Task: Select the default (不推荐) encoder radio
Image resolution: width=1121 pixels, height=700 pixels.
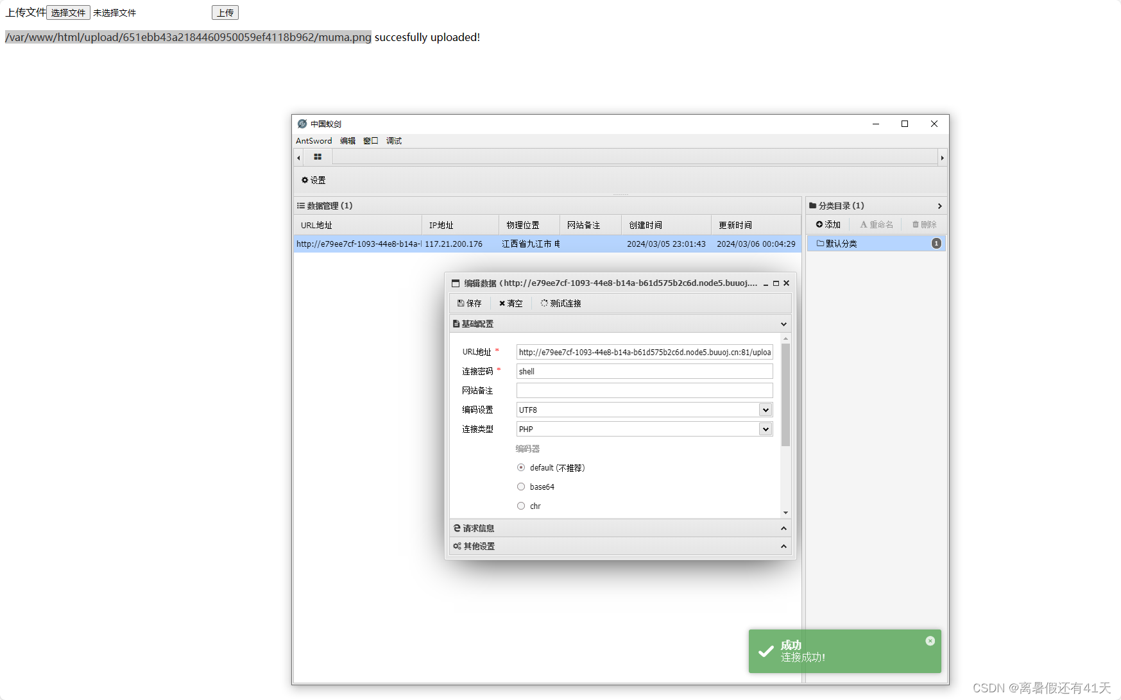Action: click(521, 467)
